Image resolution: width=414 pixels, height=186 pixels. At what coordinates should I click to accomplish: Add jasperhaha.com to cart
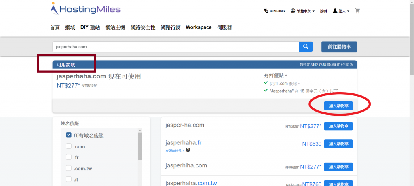pyautogui.click(x=338, y=106)
